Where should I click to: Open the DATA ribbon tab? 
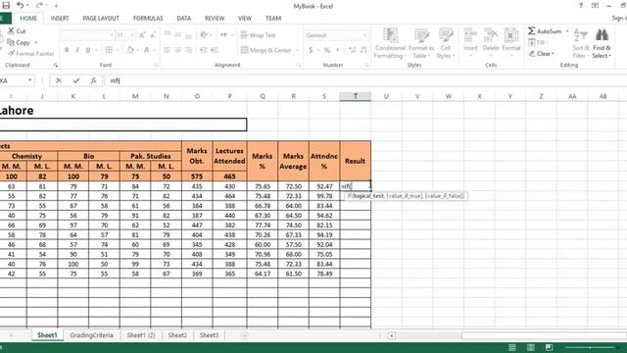(x=183, y=18)
